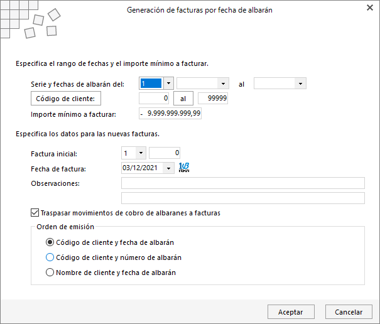Click the invoice number generator icon
The height and width of the screenshot is (324, 380).
click(184, 168)
